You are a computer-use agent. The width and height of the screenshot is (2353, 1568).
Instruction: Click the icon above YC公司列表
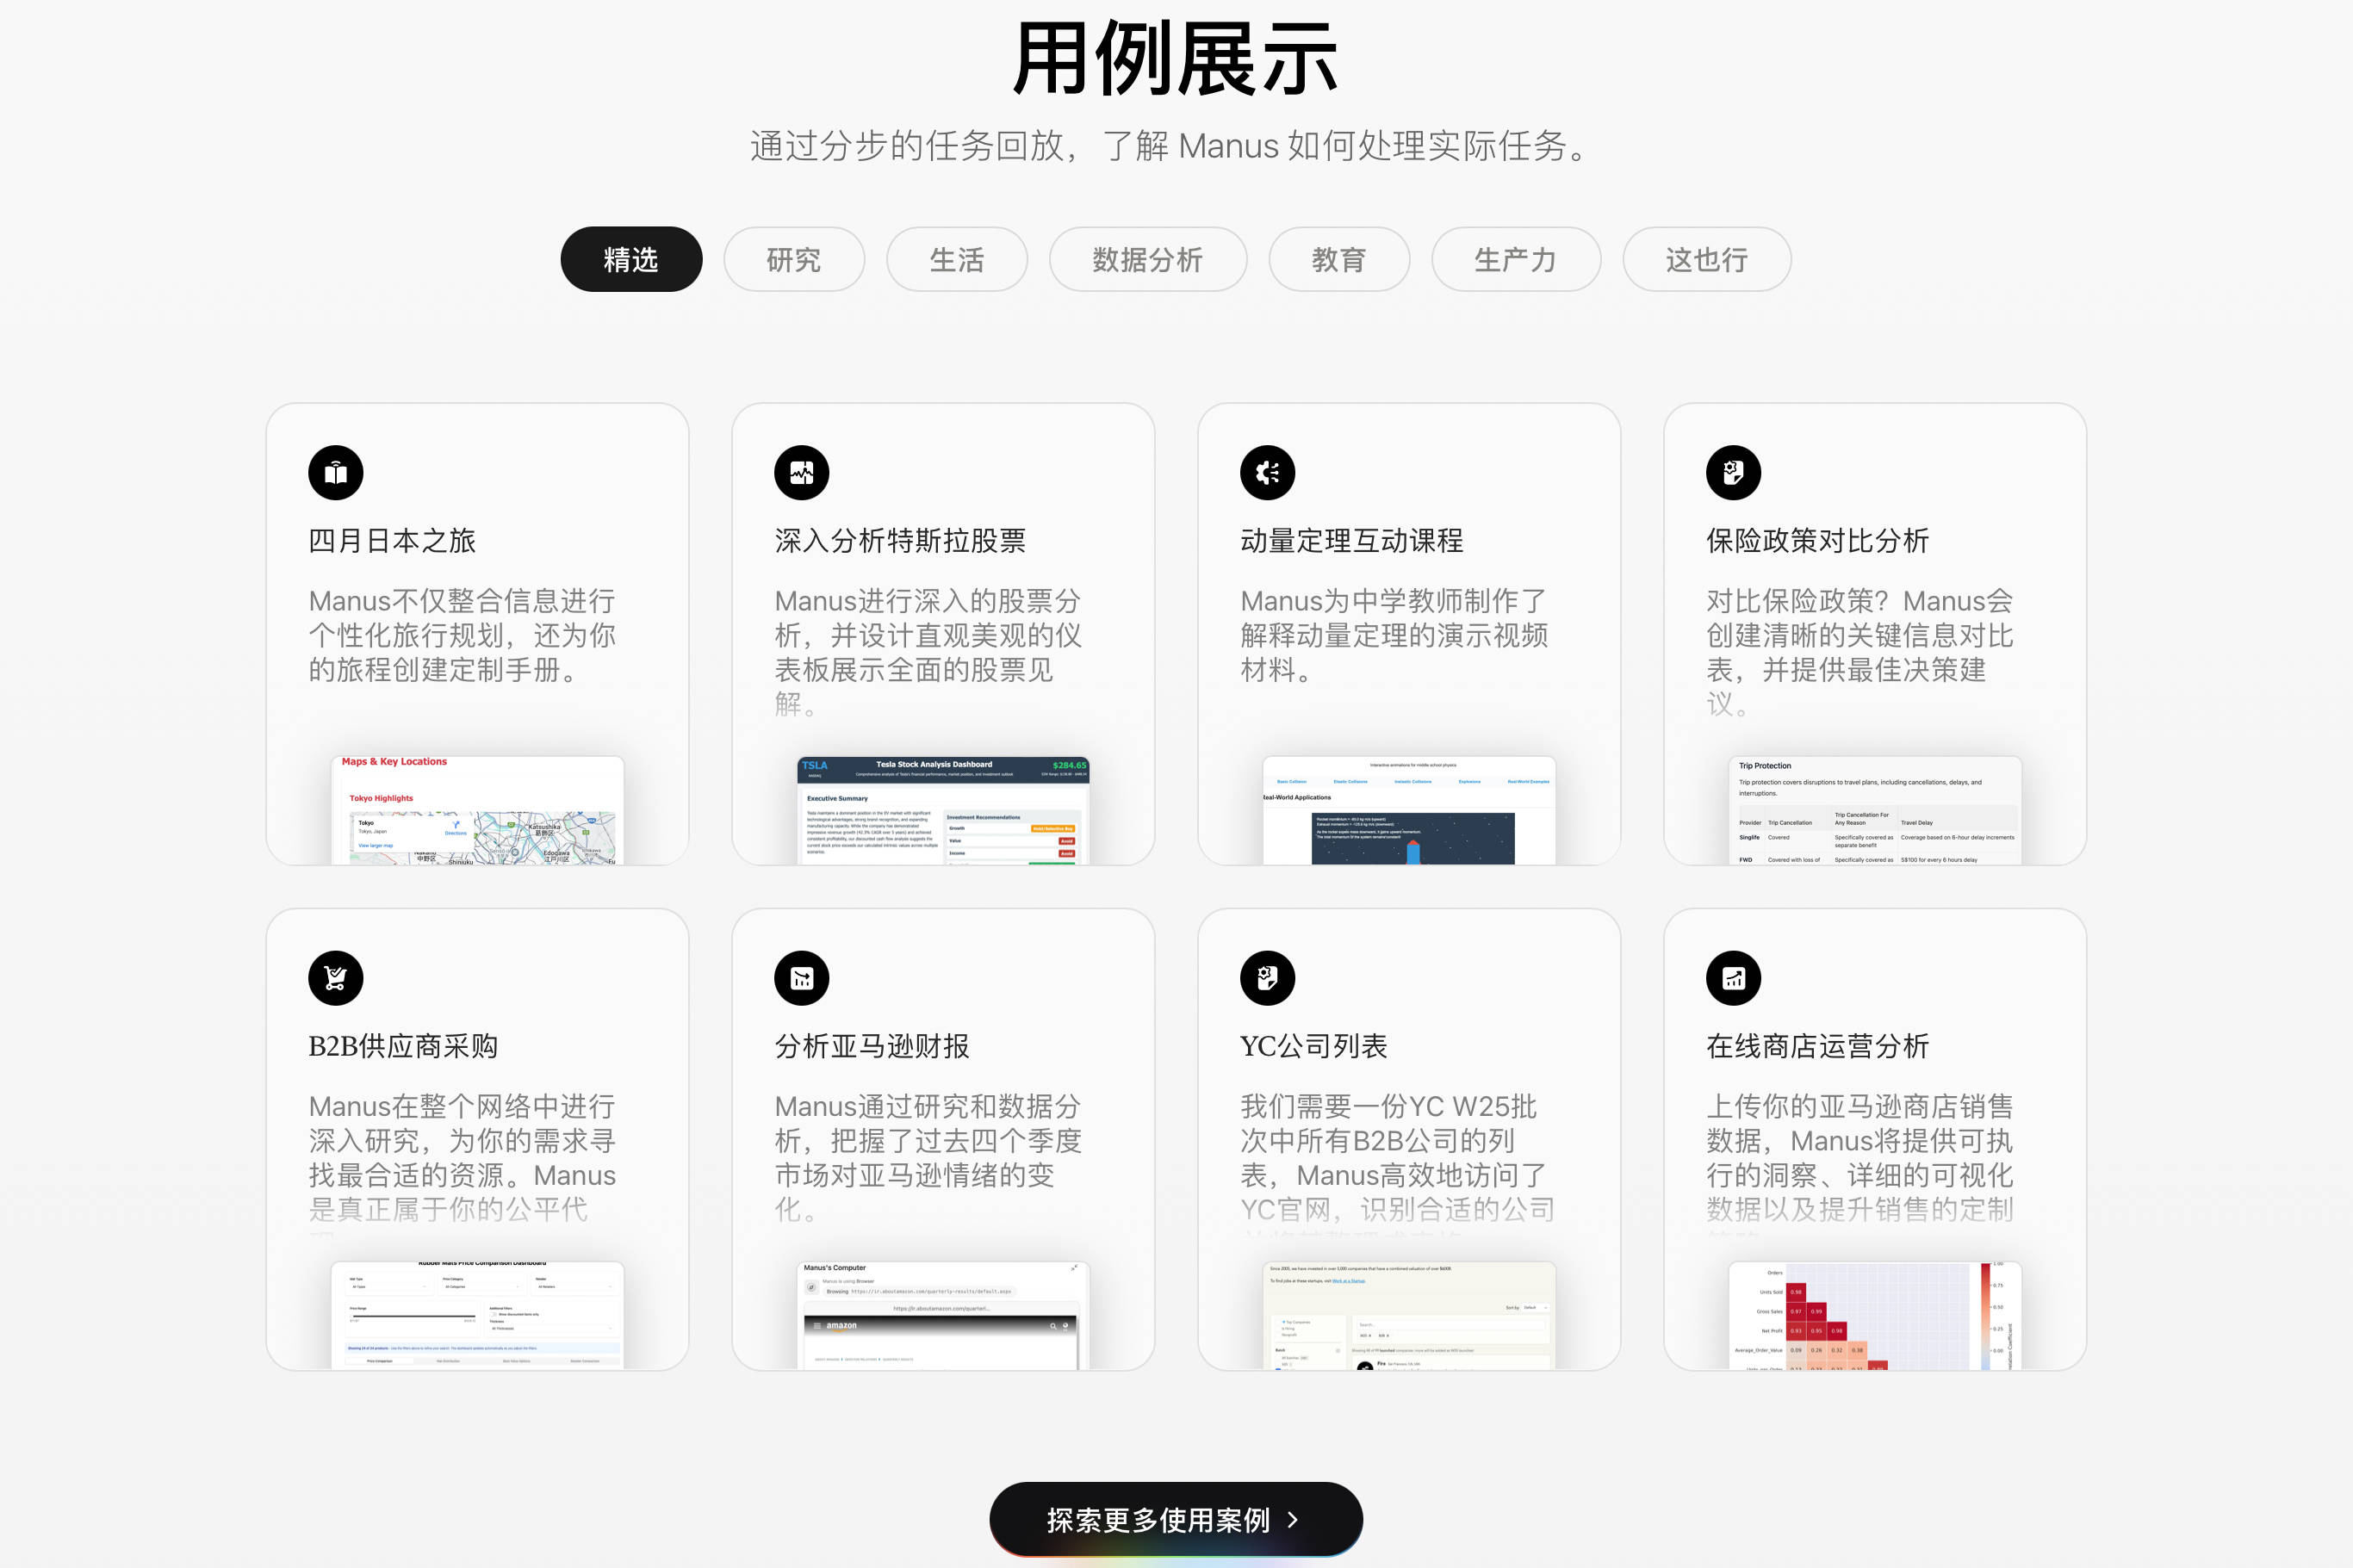tap(1267, 978)
